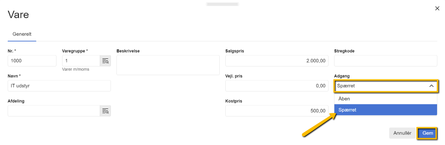This screenshot has width=445, height=145.
Task: Click the Kostpris field showing 500,00
Action: [277, 111]
